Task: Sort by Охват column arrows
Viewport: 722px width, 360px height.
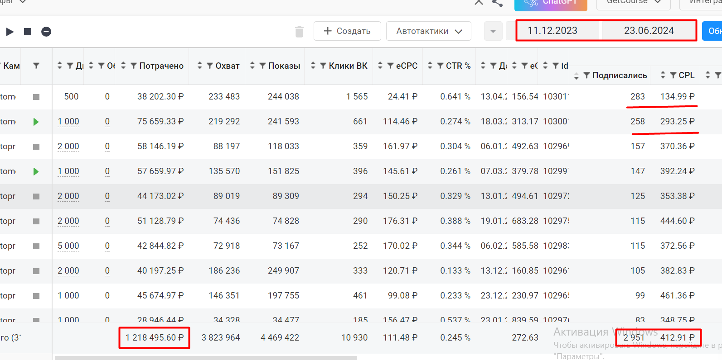Action: (199, 66)
